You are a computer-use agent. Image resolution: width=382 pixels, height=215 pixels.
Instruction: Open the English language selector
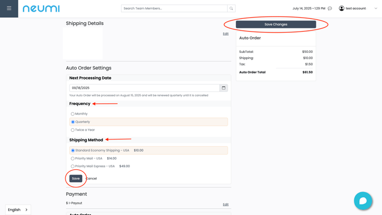coord(18,209)
